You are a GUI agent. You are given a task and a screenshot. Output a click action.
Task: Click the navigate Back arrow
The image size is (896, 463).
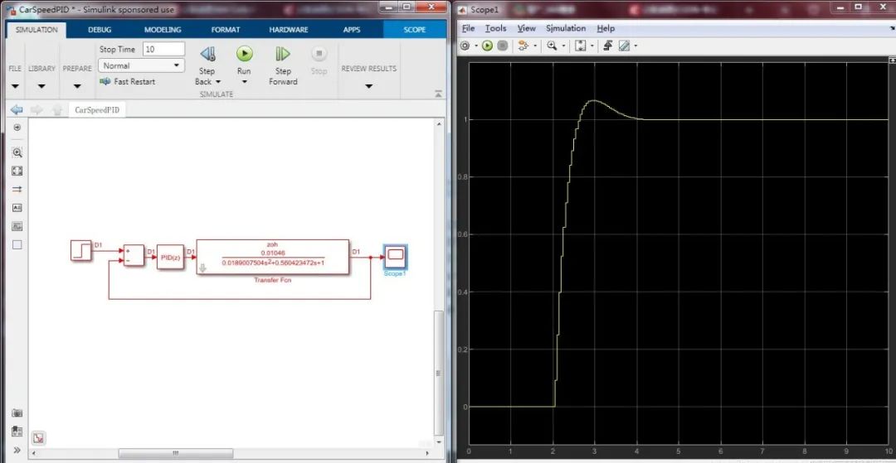pyautogui.click(x=17, y=109)
